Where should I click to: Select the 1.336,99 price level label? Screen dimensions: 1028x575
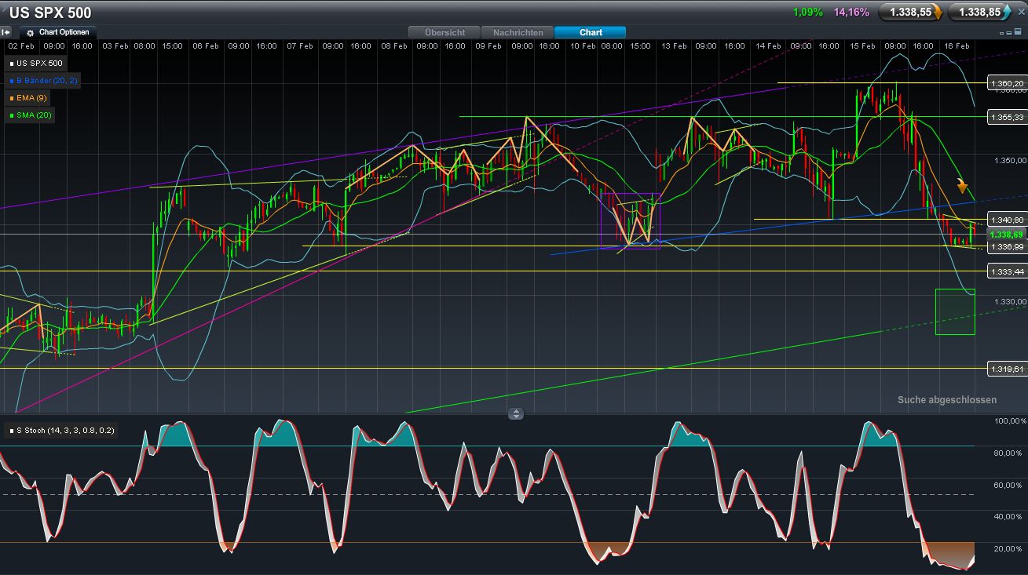1006,247
